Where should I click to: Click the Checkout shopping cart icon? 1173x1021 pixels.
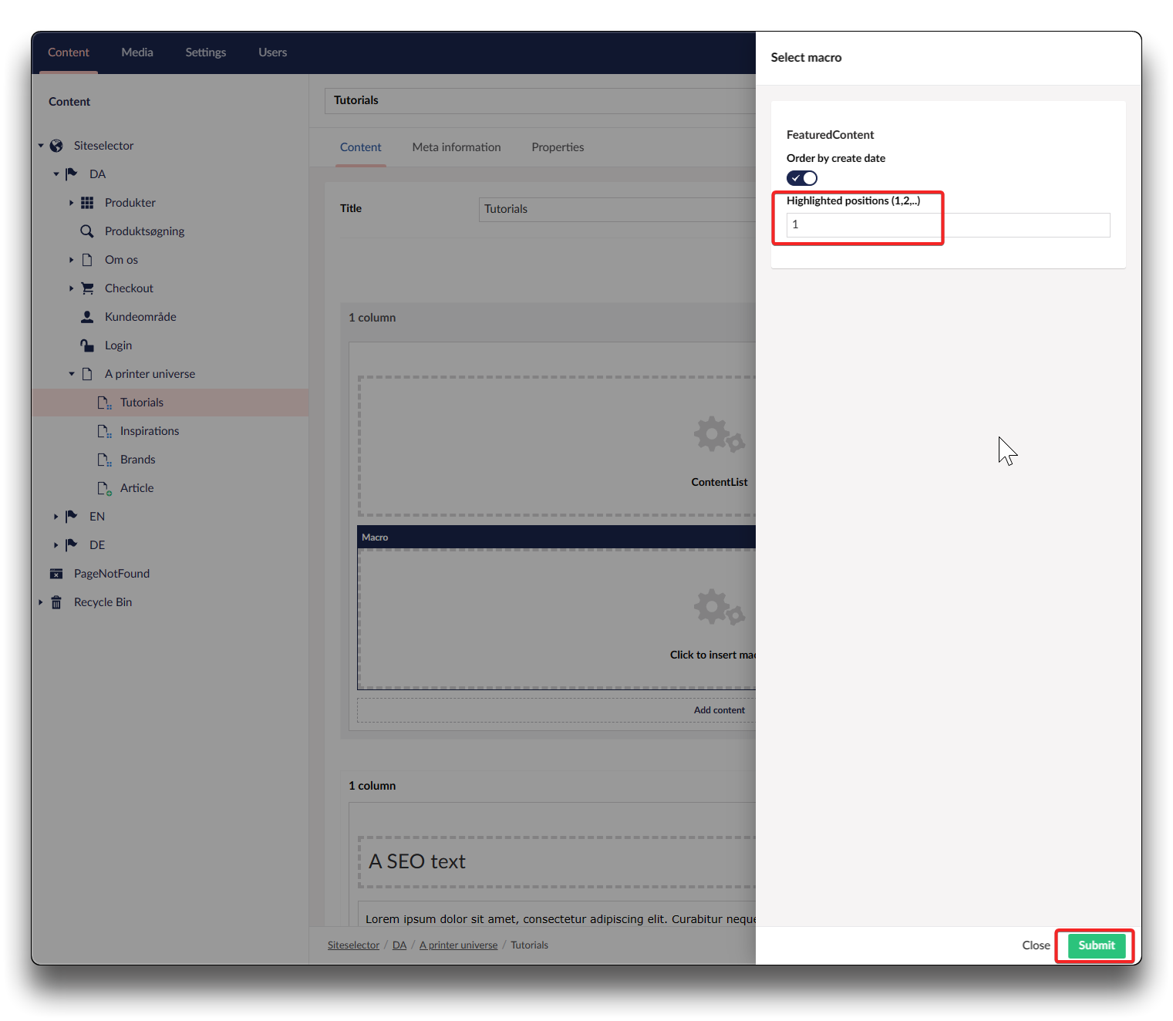(x=87, y=288)
